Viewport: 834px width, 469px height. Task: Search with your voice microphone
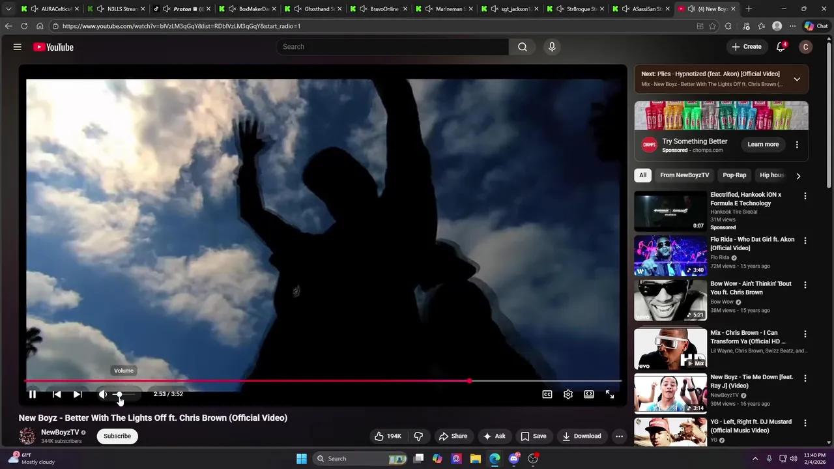click(x=552, y=47)
